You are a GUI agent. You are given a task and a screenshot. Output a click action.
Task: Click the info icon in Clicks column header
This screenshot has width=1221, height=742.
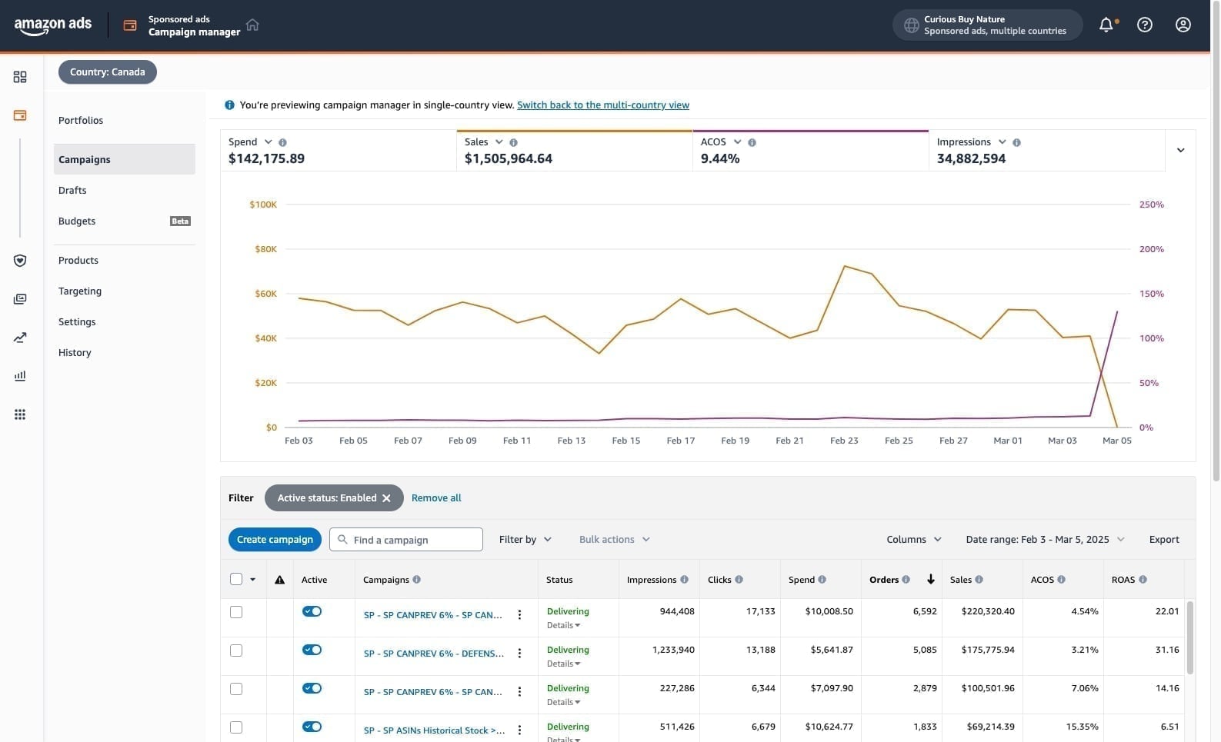(739, 580)
